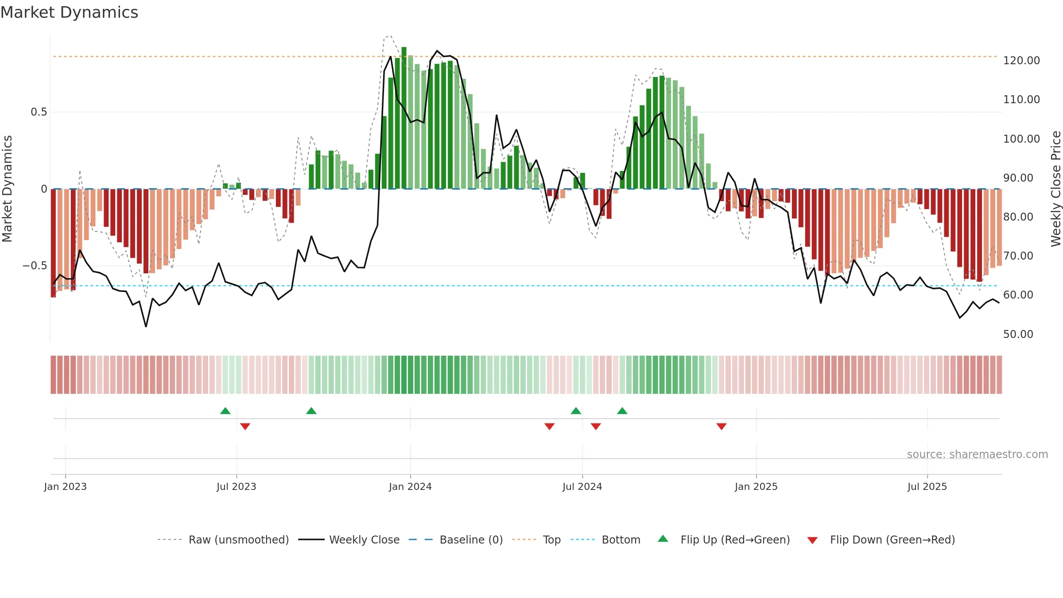Toggle the Bottom legend entry
Viewport: 1063px width, 598px height.
point(605,540)
